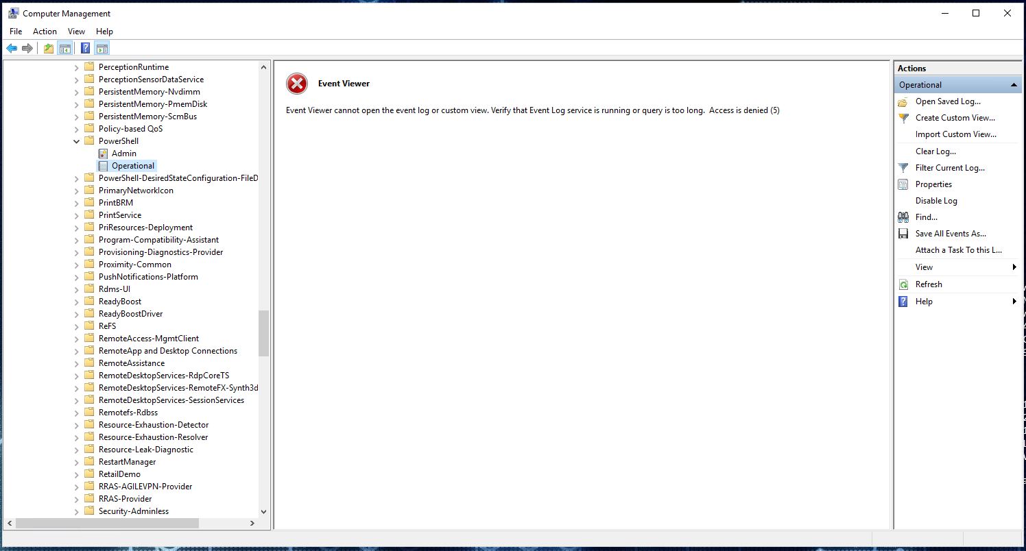Select Resource-Leak-Diagnostic tree item
Screen dimensions: 1026x551
click(x=146, y=450)
